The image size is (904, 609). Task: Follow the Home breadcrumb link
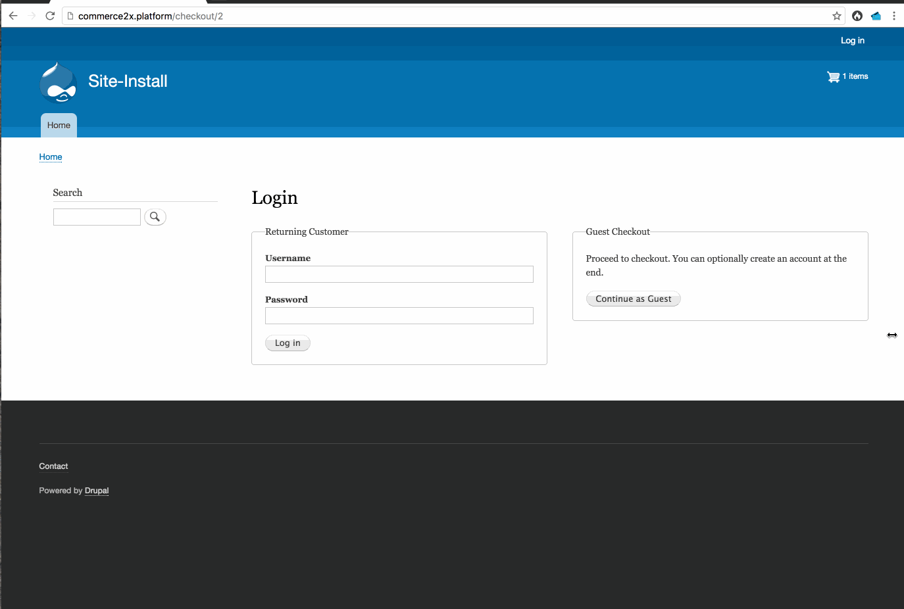point(51,157)
